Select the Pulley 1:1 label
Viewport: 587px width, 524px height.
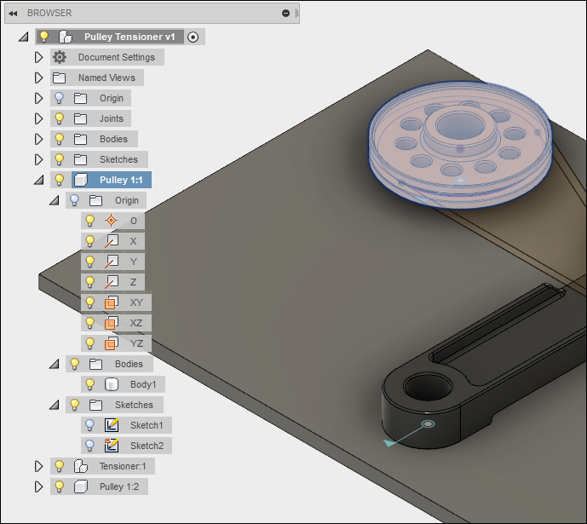(x=121, y=180)
